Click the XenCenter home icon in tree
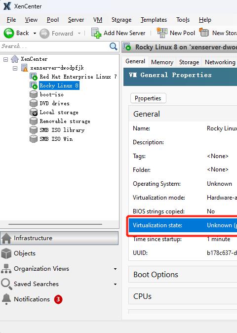This screenshot has height=333, width=237. pyautogui.click(x=15, y=59)
